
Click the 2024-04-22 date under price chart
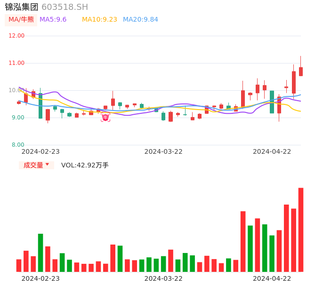(x=272, y=151)
